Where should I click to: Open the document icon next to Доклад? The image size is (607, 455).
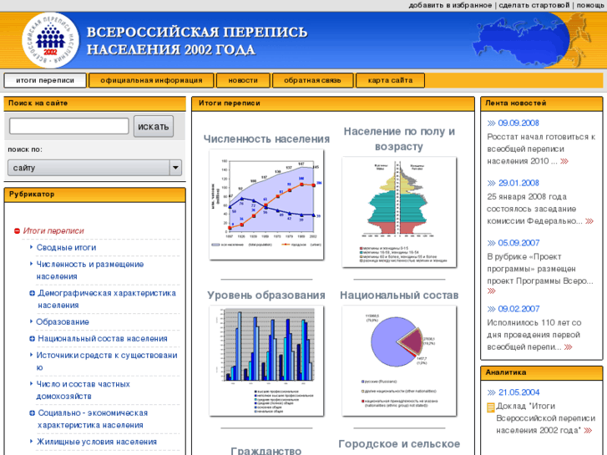click(490, 407)
